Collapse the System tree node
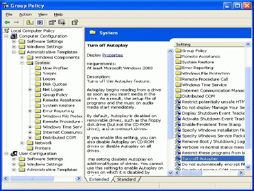The image size is (254, 191). (x=22, y=63)
